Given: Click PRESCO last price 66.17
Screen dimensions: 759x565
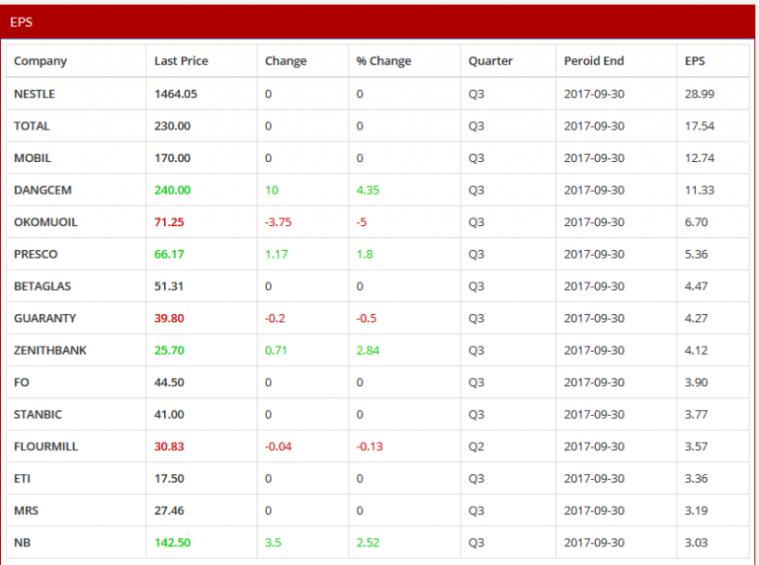Looking at the screenshot, I should pyautogui.click(x=169, y=254).
